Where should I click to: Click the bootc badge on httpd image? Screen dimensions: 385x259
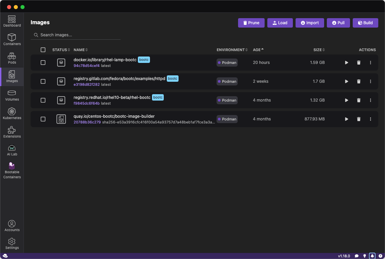point(172,79)
